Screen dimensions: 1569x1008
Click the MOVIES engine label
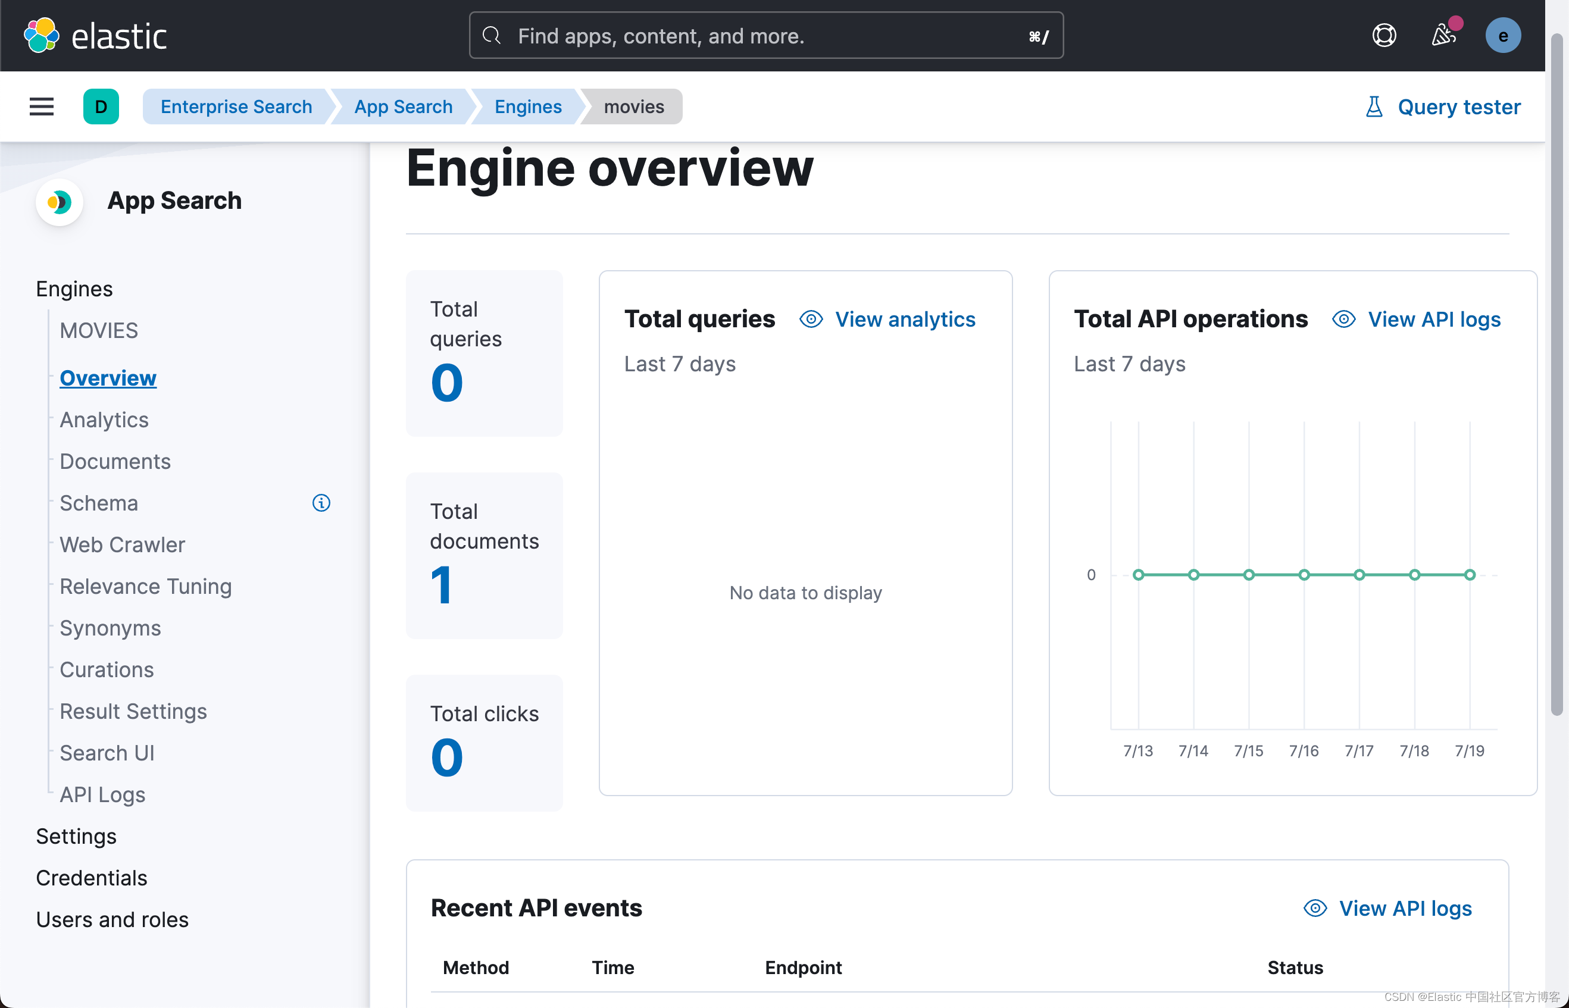tap(99, 331)
